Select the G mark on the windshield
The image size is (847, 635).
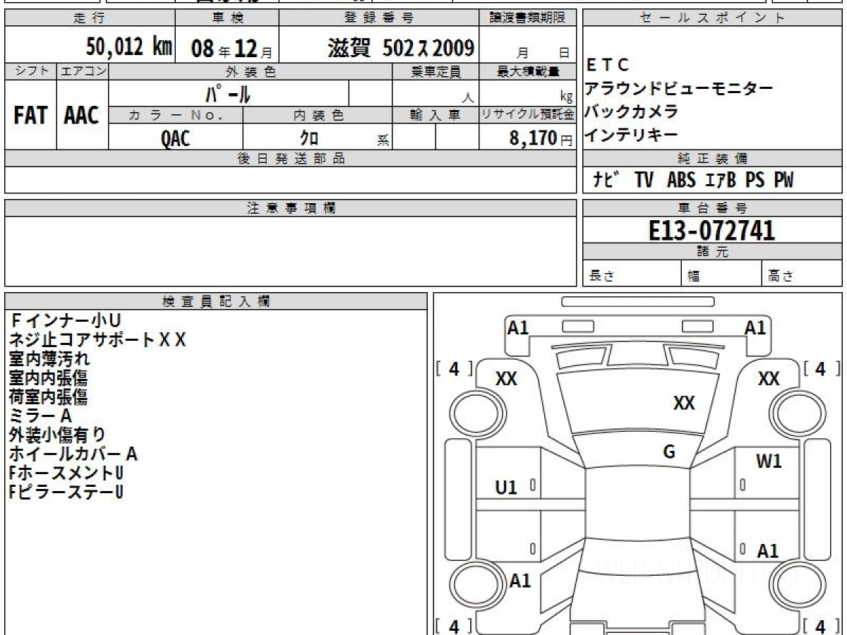(x=669, y=452)
